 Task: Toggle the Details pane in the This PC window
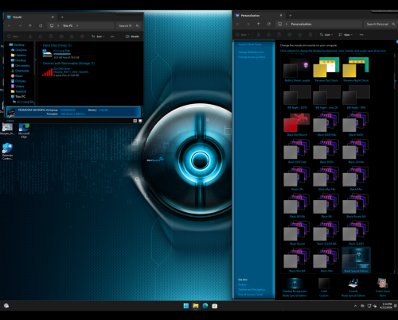pos(132,37)
